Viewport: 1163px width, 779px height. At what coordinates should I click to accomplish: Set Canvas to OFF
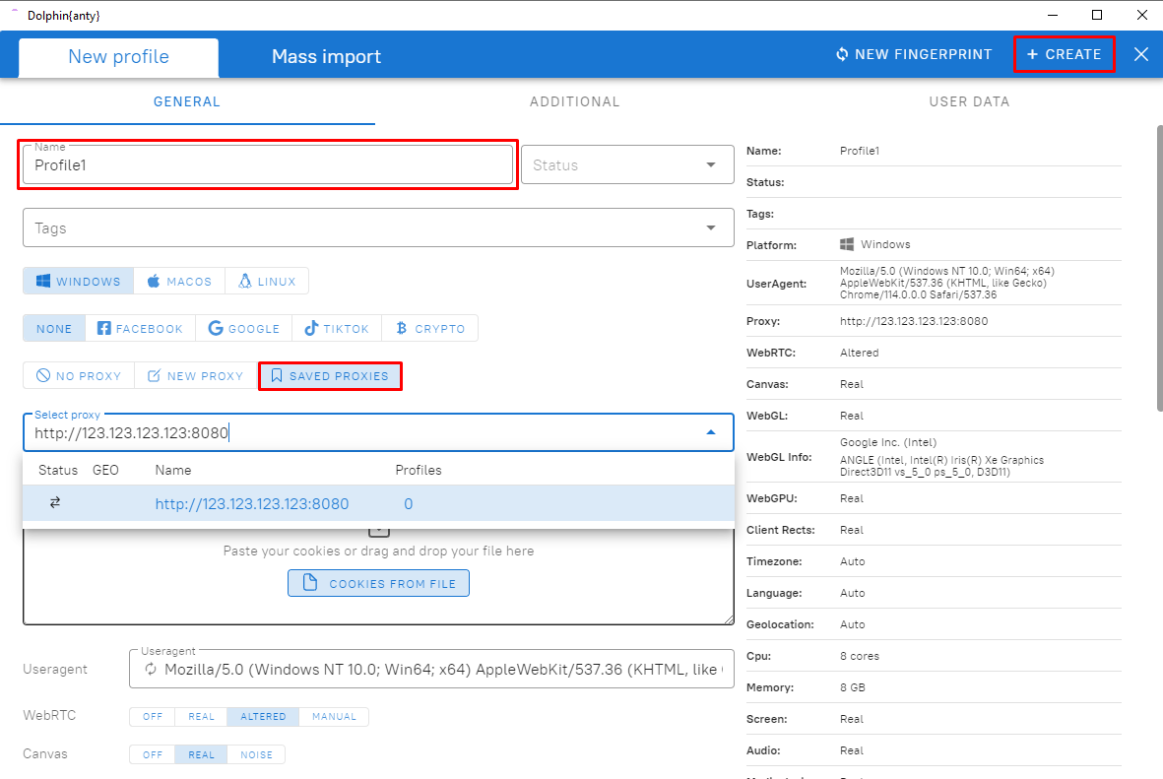click(152, 754)
